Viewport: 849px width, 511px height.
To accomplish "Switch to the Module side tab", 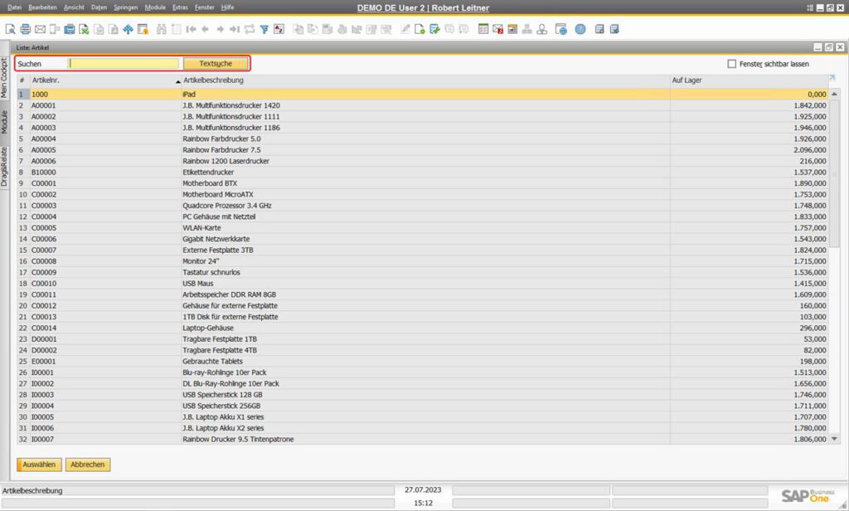I will [x=4, y=122].
